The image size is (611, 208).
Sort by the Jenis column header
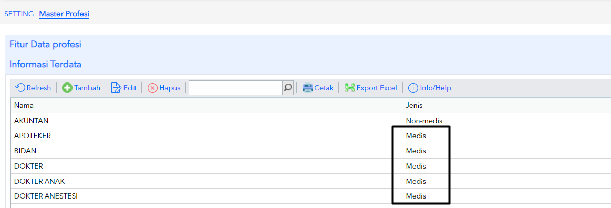506,105
